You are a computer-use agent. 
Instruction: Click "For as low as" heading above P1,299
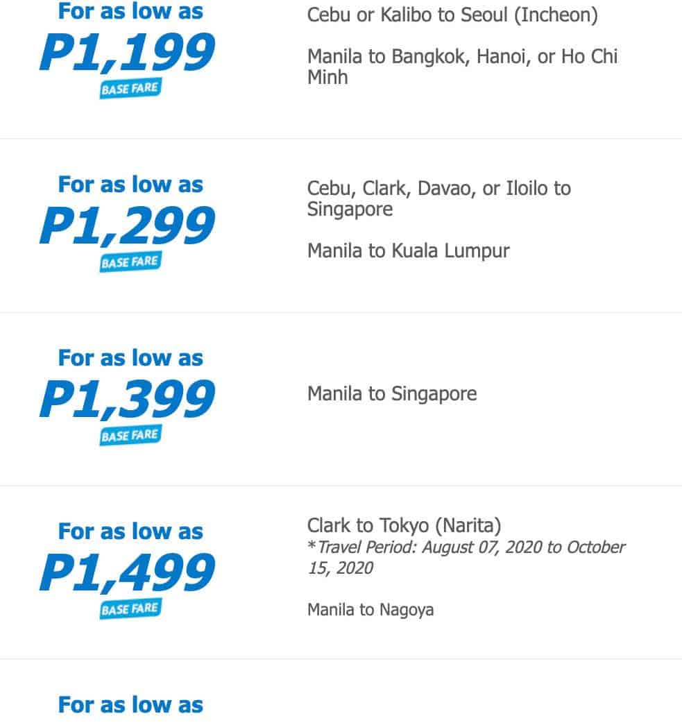130,185
